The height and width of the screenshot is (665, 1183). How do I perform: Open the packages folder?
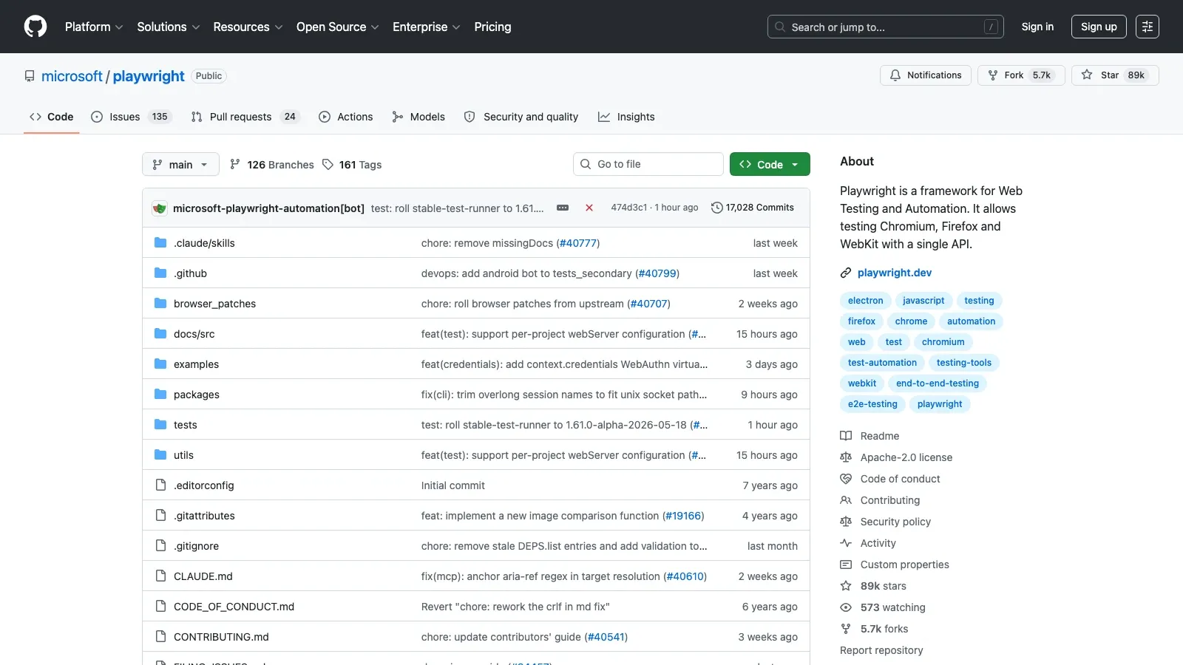tap(197, 395)
